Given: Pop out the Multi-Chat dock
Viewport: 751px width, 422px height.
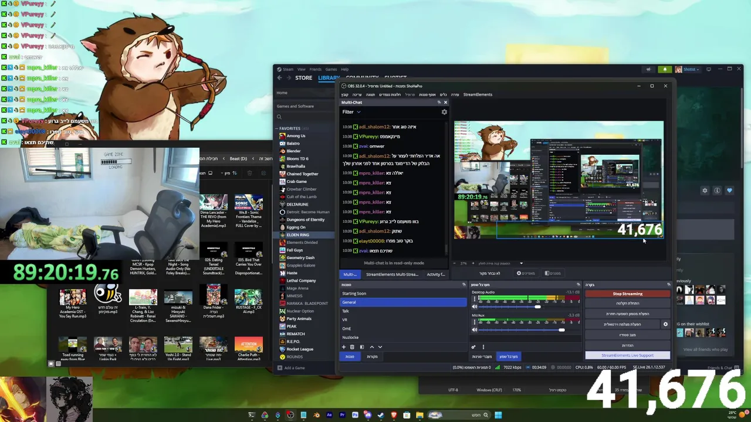Looking at the screenshot, I should 439,103.
